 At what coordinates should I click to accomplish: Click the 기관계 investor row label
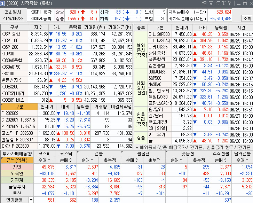point(17,180)
